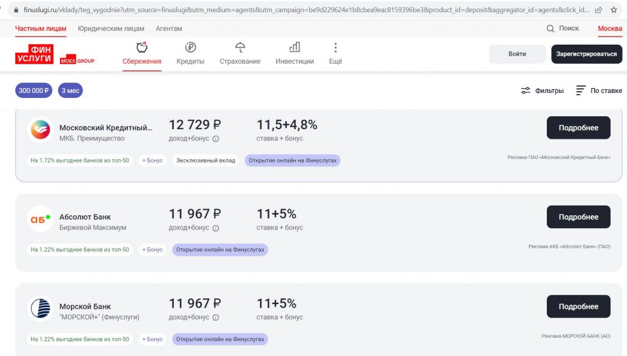The width and height of the screenshot is (627, 356).
Task: Edit the 3 мес term chip
Action: (x=70, y=91)
